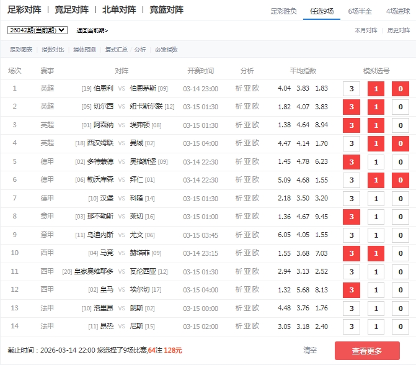The width and height of the screenshot is (416, 365).
Task: Toggle the 3 pick for match 1 伯恩利
Action: point(352,89)
